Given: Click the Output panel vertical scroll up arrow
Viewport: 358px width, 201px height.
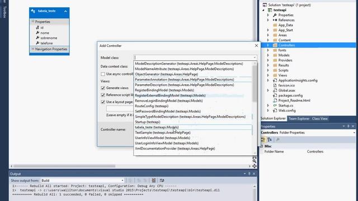Looking at the screenshot, I should (x=255, y=186).
